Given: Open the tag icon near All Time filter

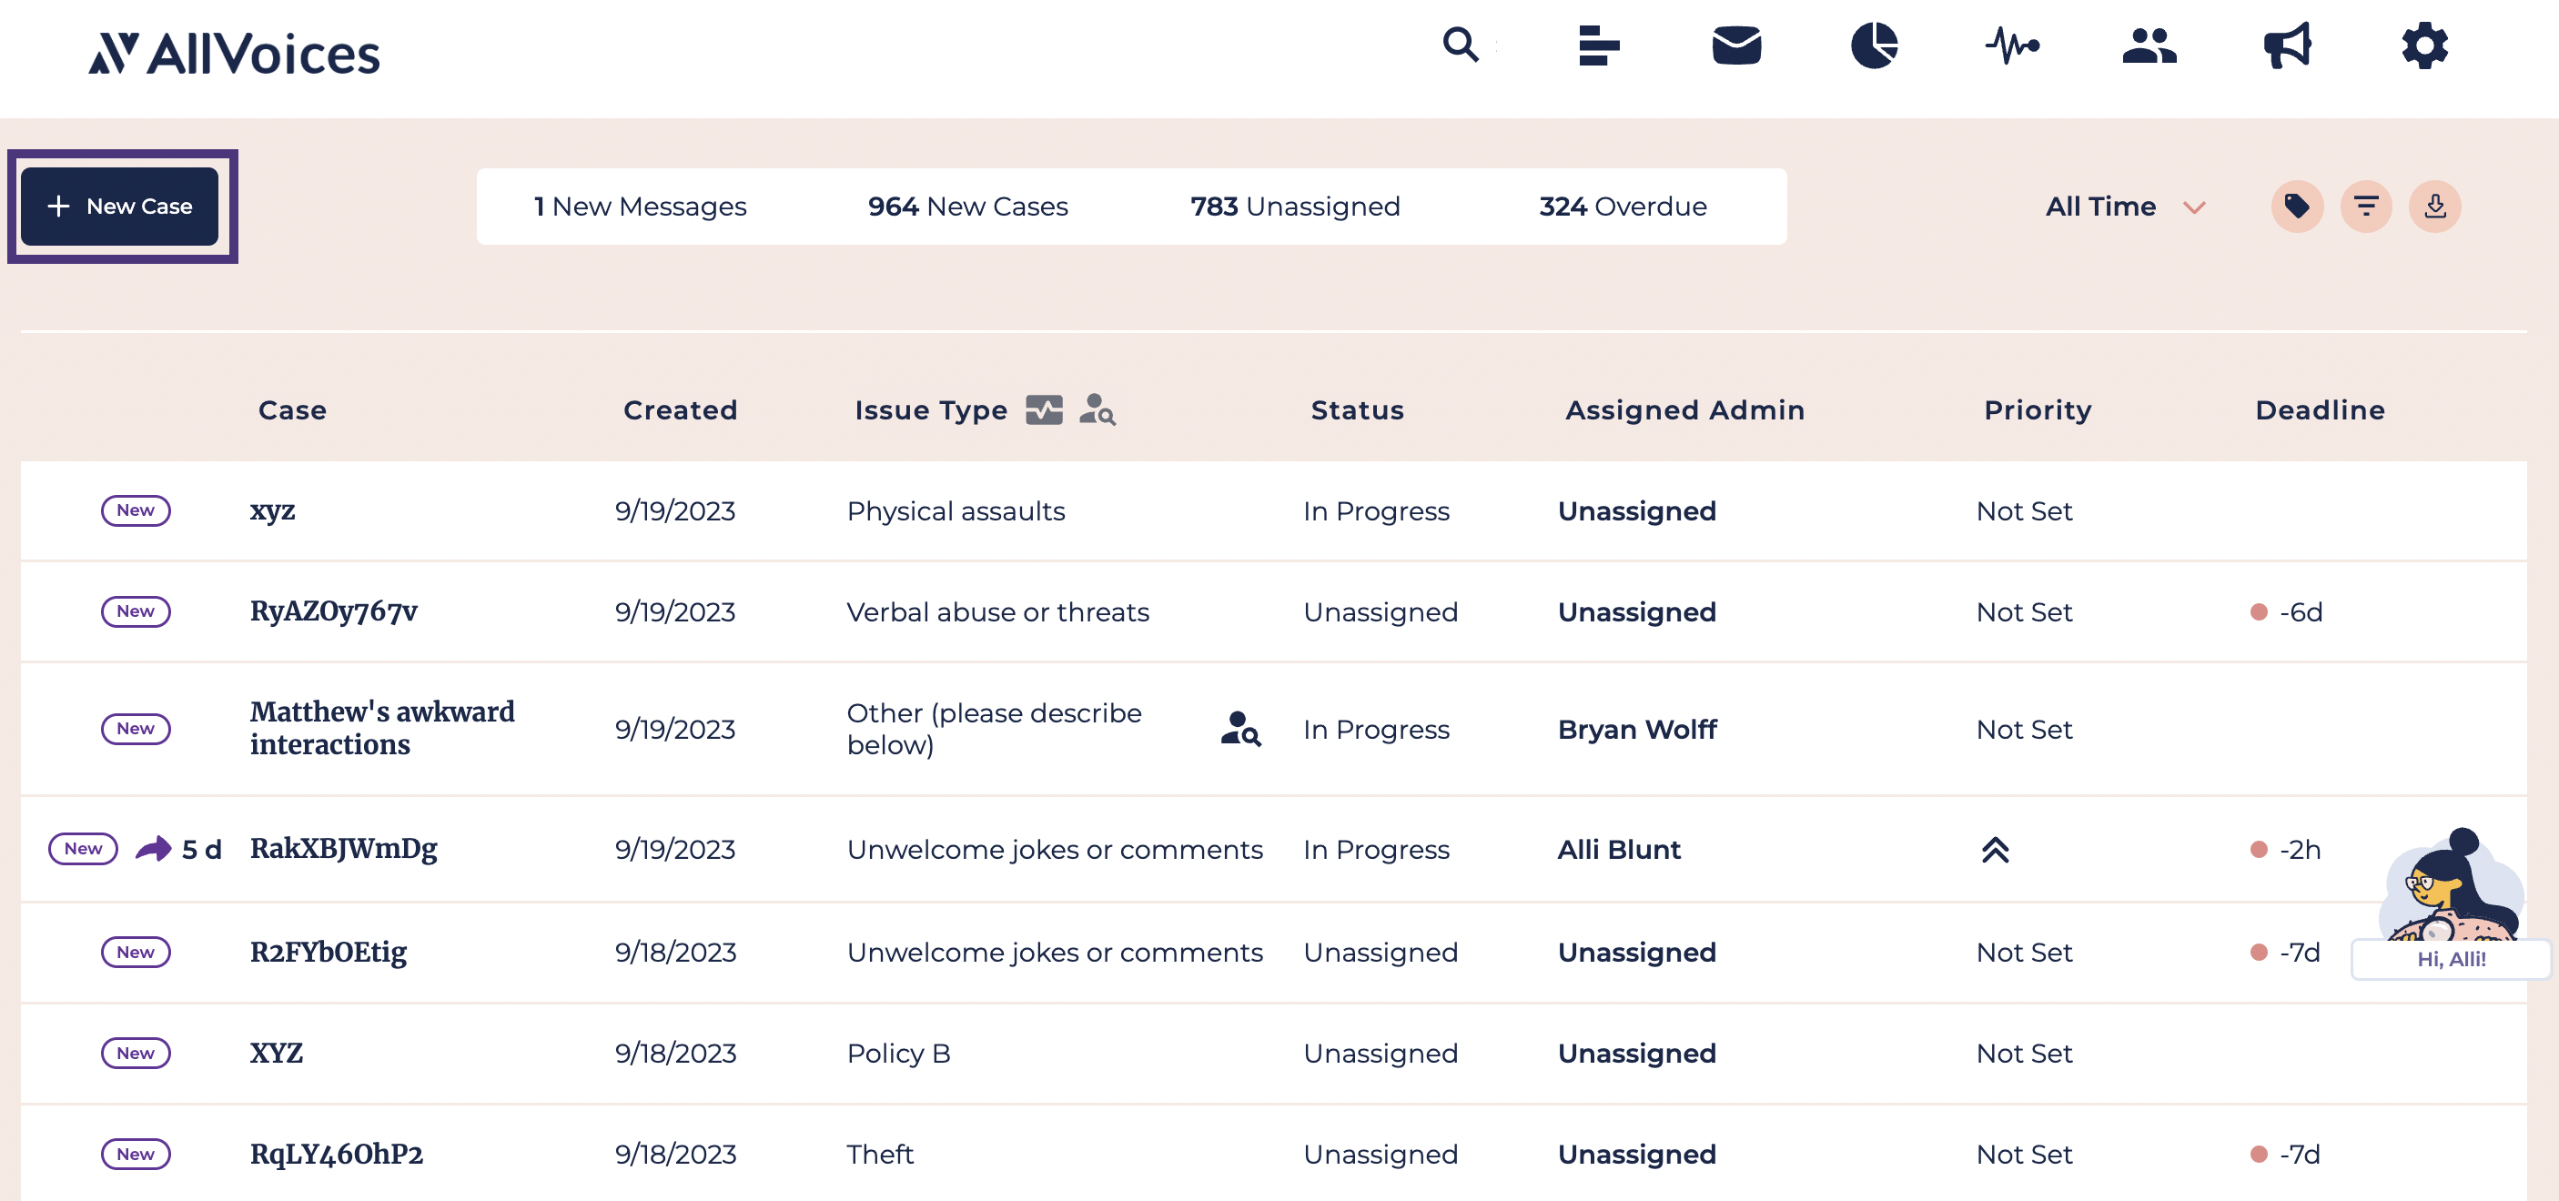Looking at the screenshot, I should pos(2299,206).
